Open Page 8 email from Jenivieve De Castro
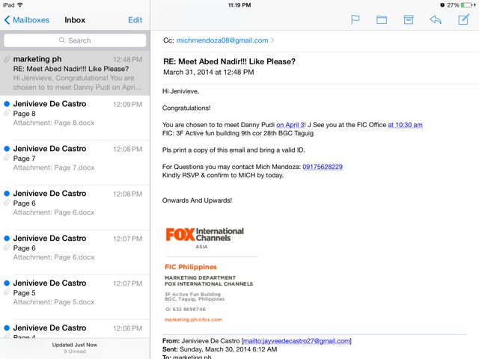Image resolution: width=479 pixels, height=359 pixels. pyautogui.click(x=75, y=118)
